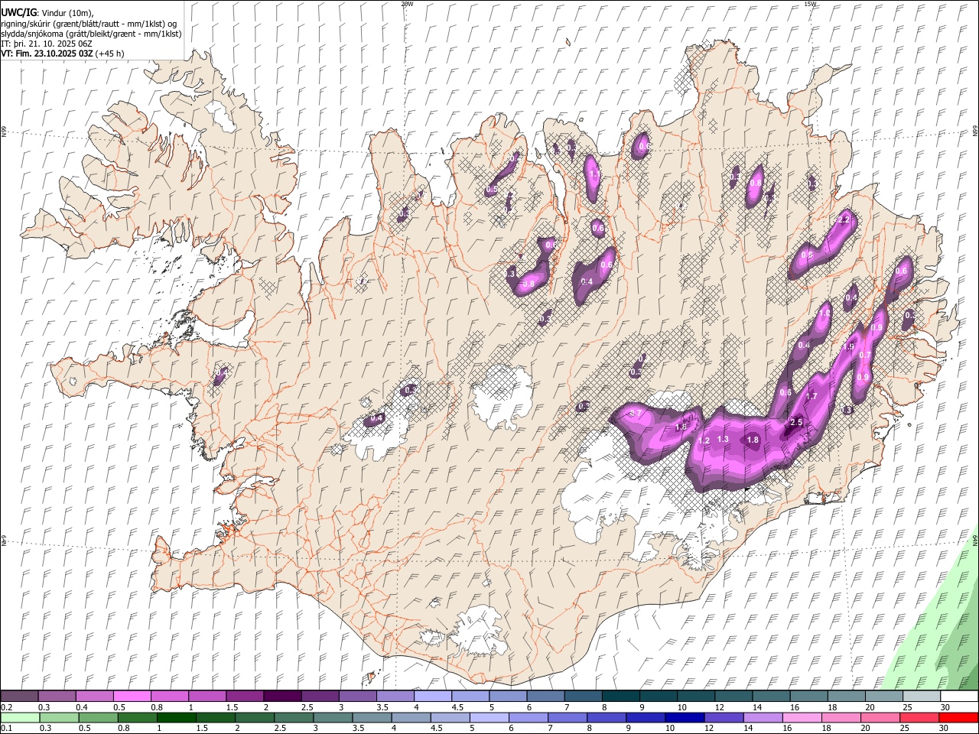Select the 14 violet swatch in the rain legend
Viewport: 979px width, 734px height.
point(763,717)
